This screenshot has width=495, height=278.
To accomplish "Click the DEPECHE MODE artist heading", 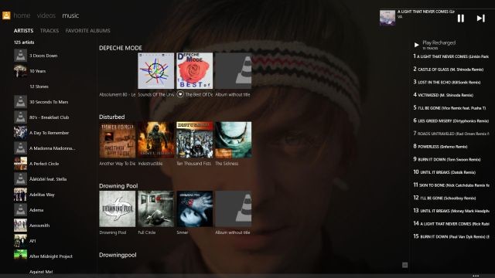I will tap(121, 48).
